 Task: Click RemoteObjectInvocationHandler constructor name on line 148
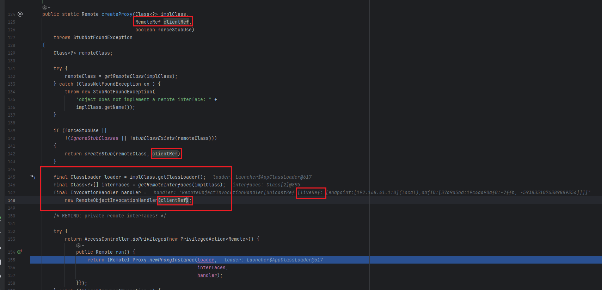tap(116, 200)
